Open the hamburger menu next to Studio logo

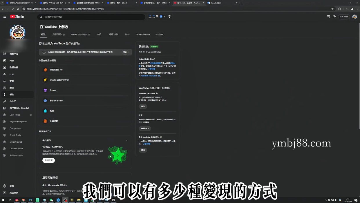coord(5,17)
